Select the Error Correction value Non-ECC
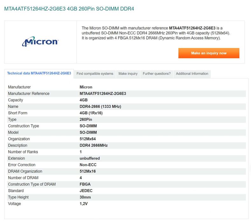251x222 pixels. click(x=88, y=165)
